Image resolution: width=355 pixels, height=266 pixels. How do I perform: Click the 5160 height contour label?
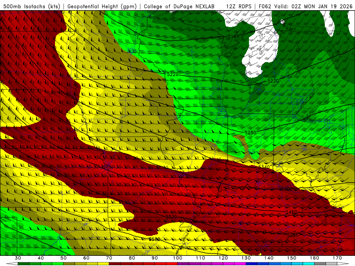coord(233,36)
